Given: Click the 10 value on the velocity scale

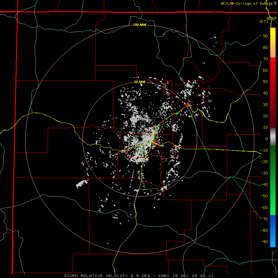Looking at the screenshot, I should (265, 128).
